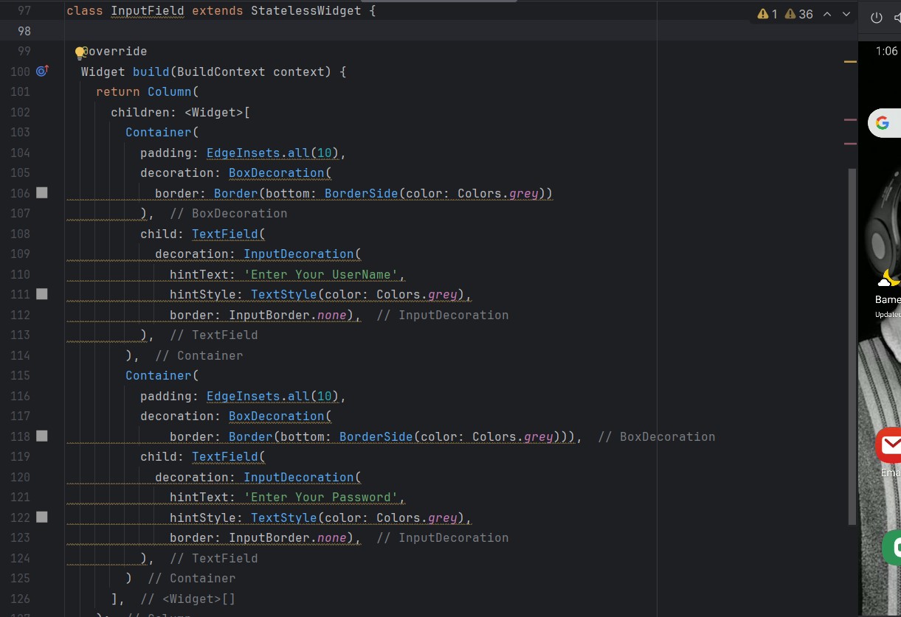Click StatelessWidget on line 97

coord(306,11)
